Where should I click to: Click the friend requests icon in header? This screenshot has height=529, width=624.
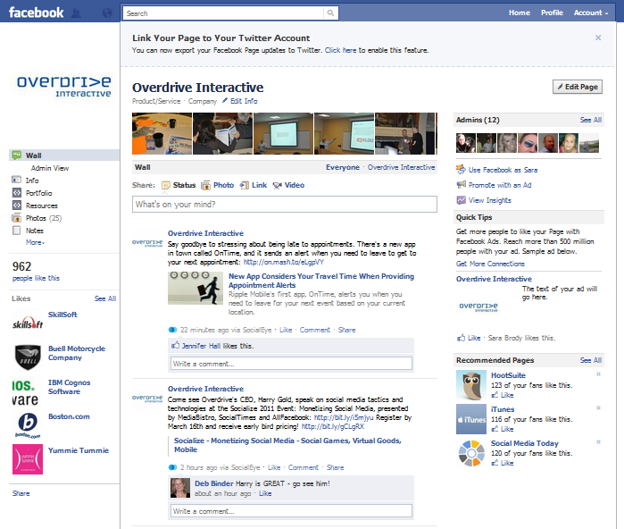pos(76,13)
